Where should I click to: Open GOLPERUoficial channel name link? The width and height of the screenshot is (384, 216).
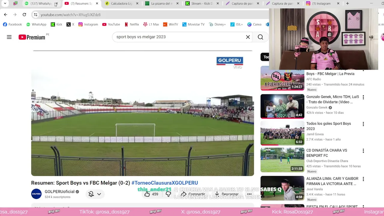(59, 191)
